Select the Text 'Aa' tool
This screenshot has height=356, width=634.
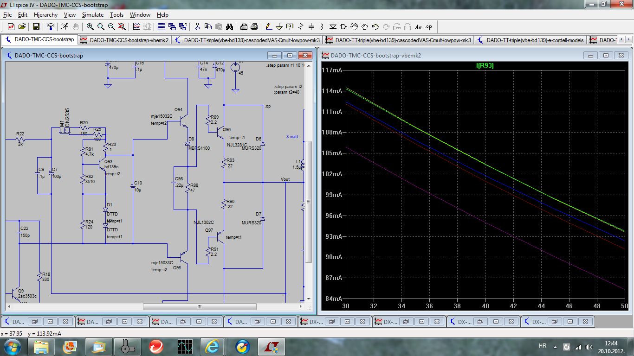tap(418, 27)
